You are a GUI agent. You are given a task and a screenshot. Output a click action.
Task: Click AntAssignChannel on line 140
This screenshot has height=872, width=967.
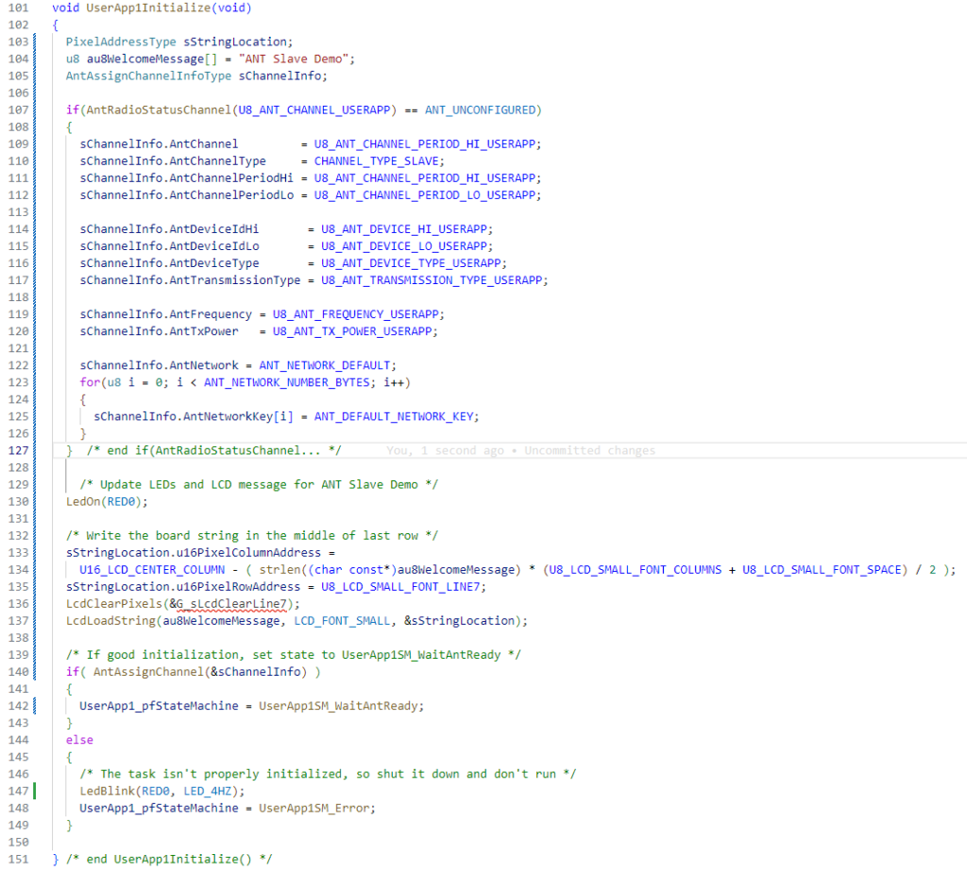pos(148,672)
